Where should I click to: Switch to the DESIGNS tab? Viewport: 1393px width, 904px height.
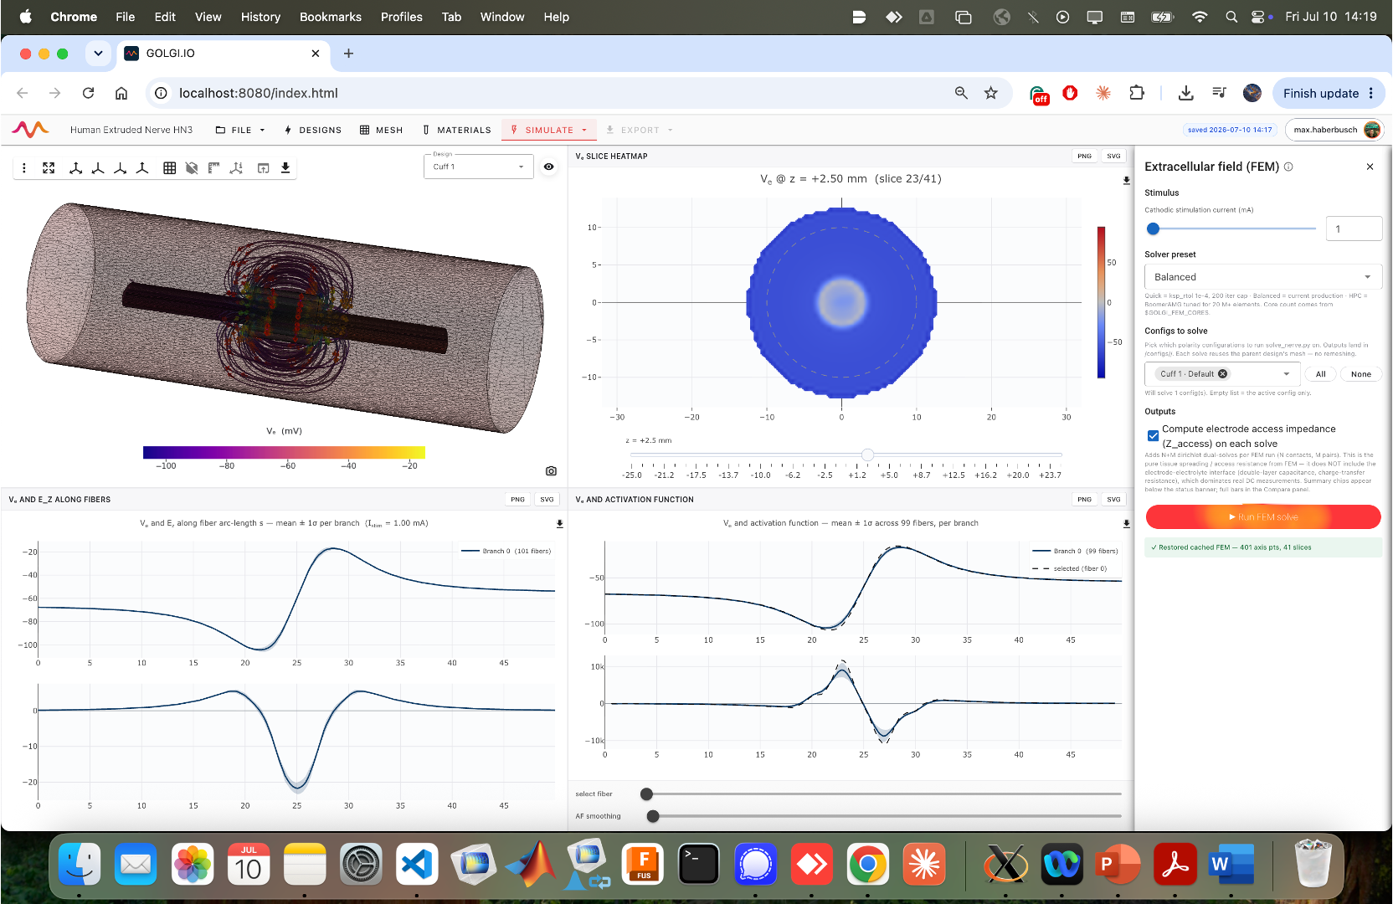[313, 130]
